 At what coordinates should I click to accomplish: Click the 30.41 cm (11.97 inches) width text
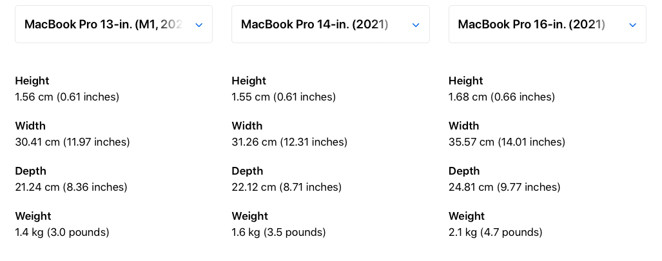(72, 142)
